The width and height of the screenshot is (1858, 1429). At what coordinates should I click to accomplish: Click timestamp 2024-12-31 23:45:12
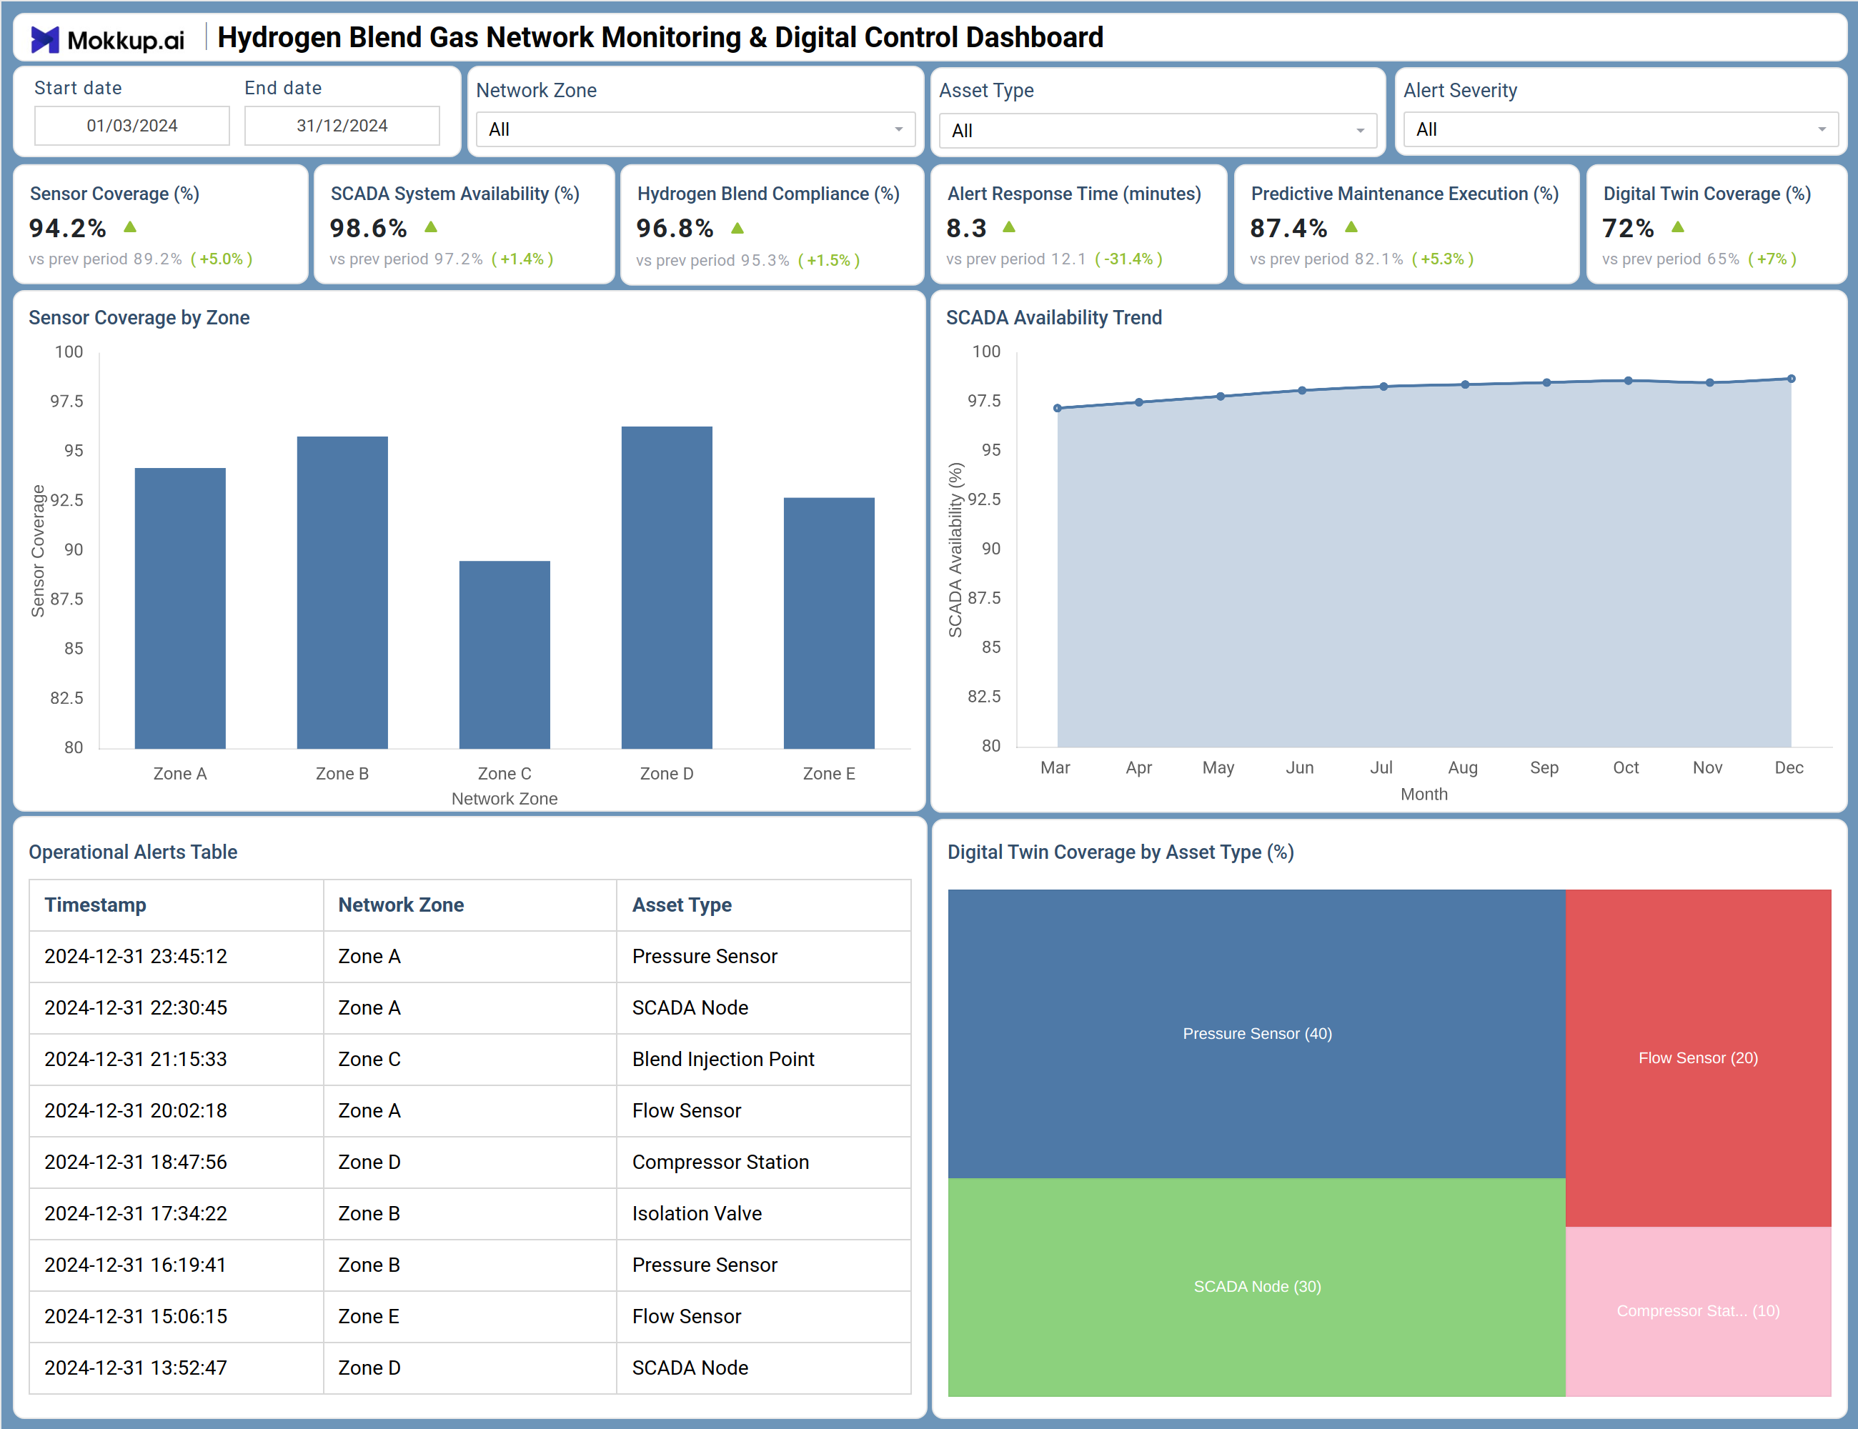point(136,956)
